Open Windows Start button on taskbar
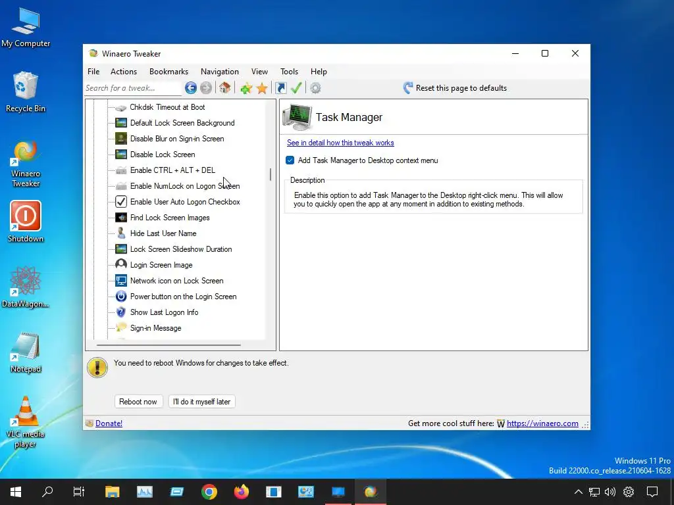The width and height of the screenshot is (674, 505). point(16,492)
